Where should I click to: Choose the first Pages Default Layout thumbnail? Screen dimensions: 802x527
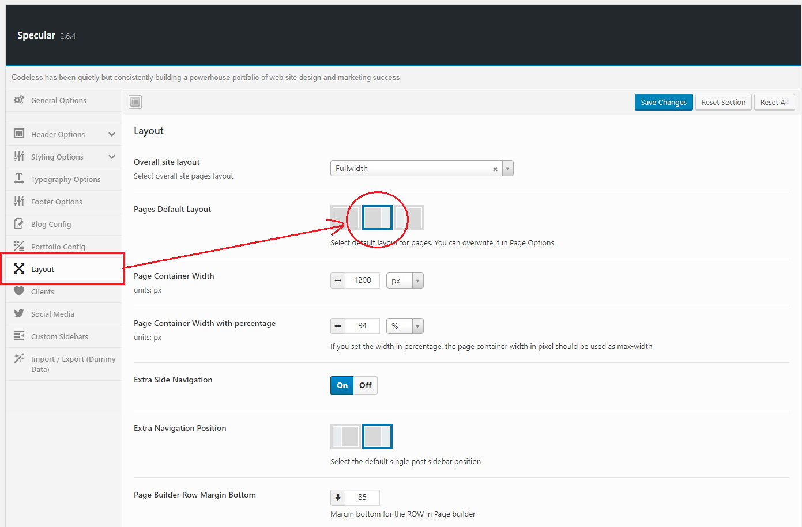tap(345, 218)
